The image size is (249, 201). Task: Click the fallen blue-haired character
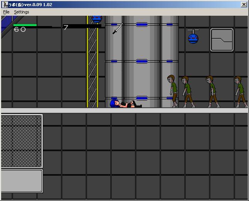click(x=124, y=104)
